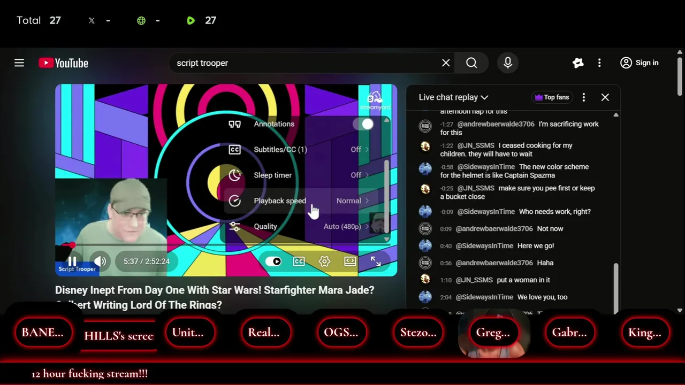Expand the Sleep timer 'Off' chevron
Viewport: 685px width, 385px height.
367,175
